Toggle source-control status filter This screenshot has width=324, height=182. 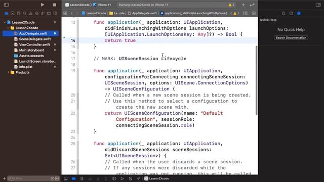(x=57, y=178)
